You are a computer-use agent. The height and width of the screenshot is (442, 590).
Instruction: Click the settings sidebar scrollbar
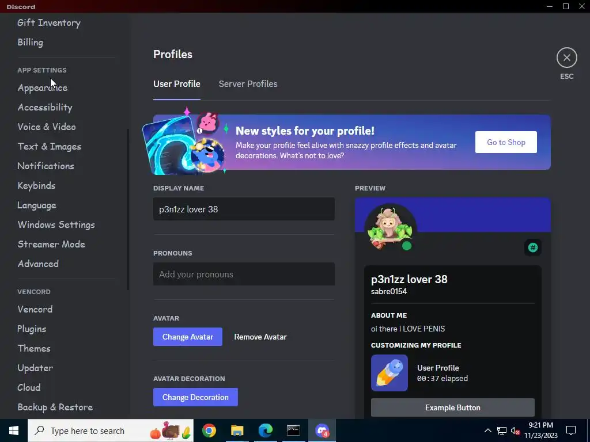tap(128, 209)
